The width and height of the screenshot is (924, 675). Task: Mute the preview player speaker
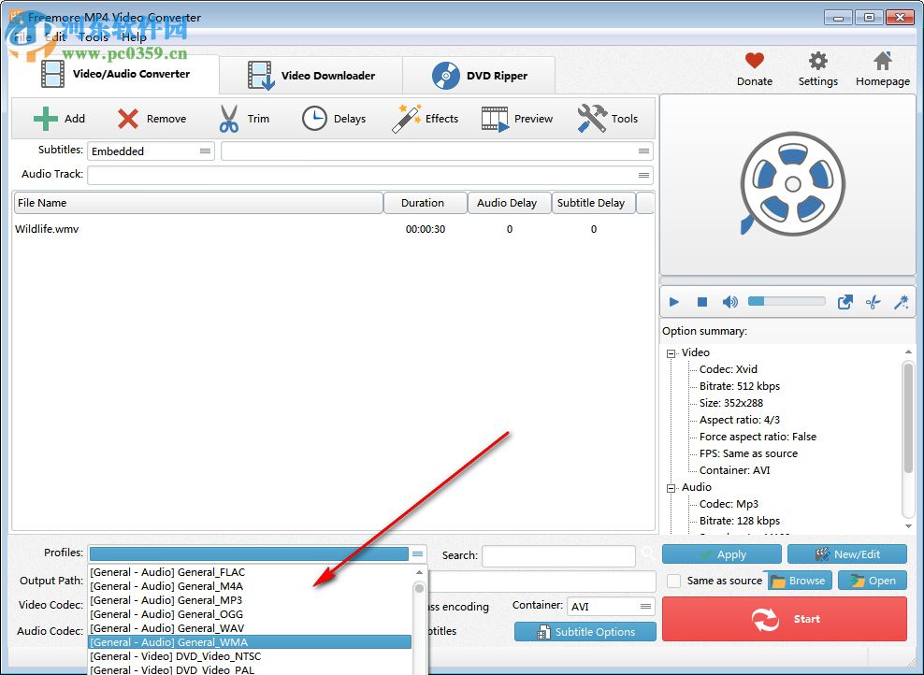729,301
